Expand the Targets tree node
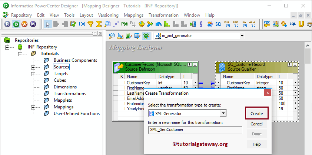This screenshot has height=155, width=312. click(x=33, y=74)
